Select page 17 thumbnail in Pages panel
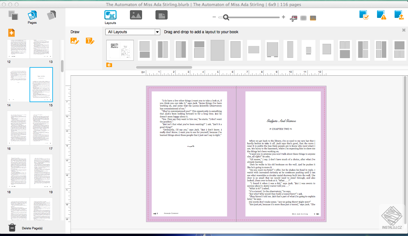Image resolution: width=408 pixels, height=236 pixels. [x=42, y=128]
